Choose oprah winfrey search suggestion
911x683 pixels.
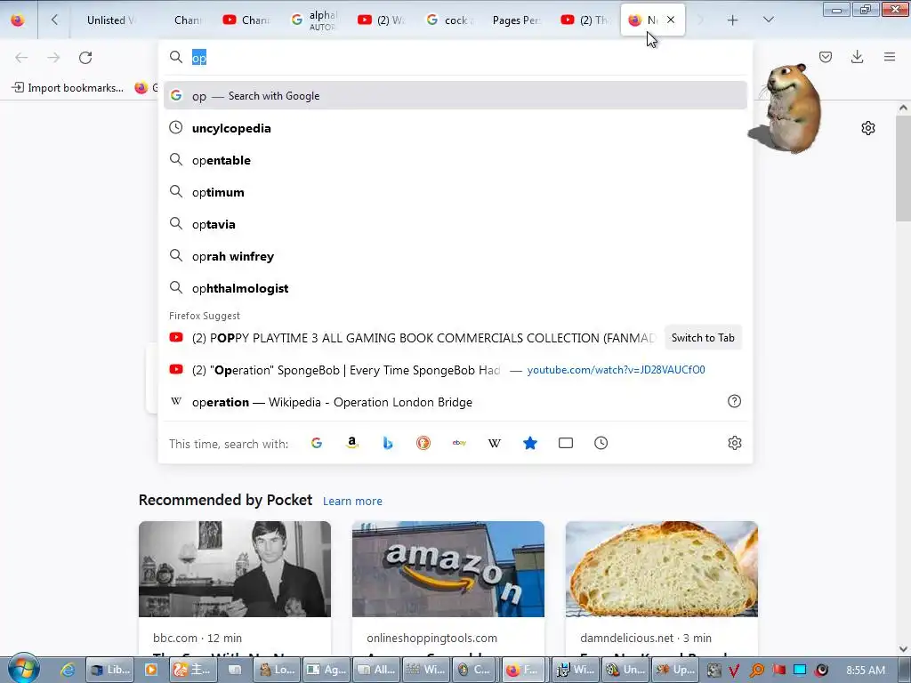click(x=455, y=256)
